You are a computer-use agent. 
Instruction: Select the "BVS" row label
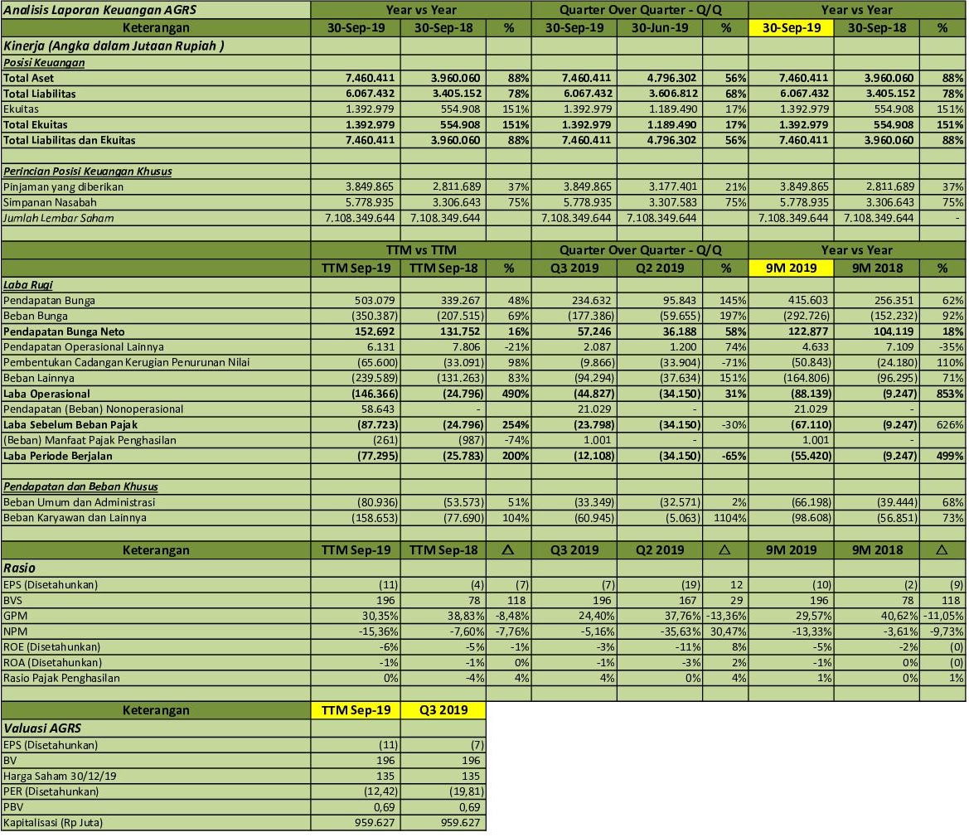12,601
